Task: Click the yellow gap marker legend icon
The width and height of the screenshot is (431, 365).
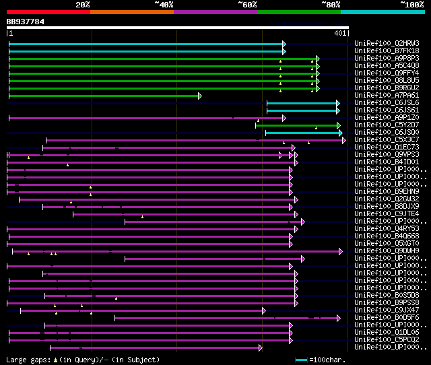Action: (x=55, y=360)
